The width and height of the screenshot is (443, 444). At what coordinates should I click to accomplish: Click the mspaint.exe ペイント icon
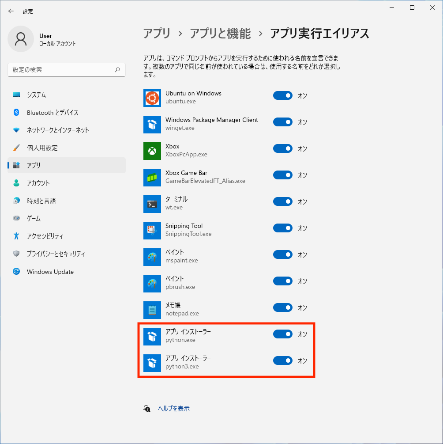(x=152, y=257)
